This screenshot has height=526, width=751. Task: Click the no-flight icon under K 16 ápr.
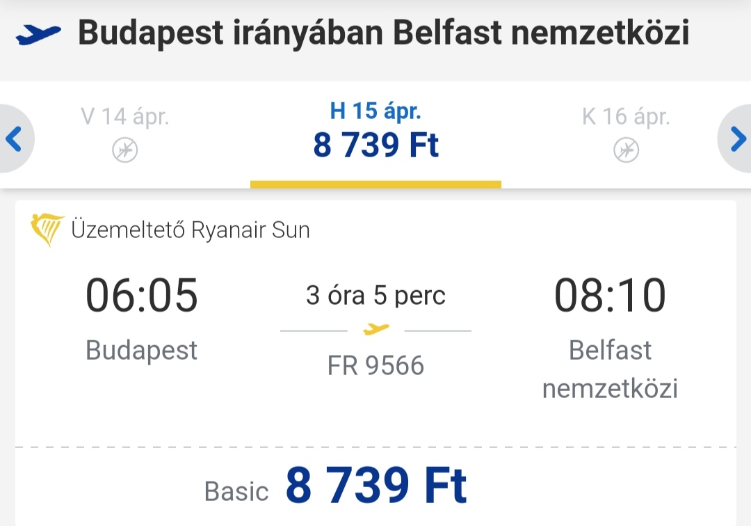click(x=626, y=150)
